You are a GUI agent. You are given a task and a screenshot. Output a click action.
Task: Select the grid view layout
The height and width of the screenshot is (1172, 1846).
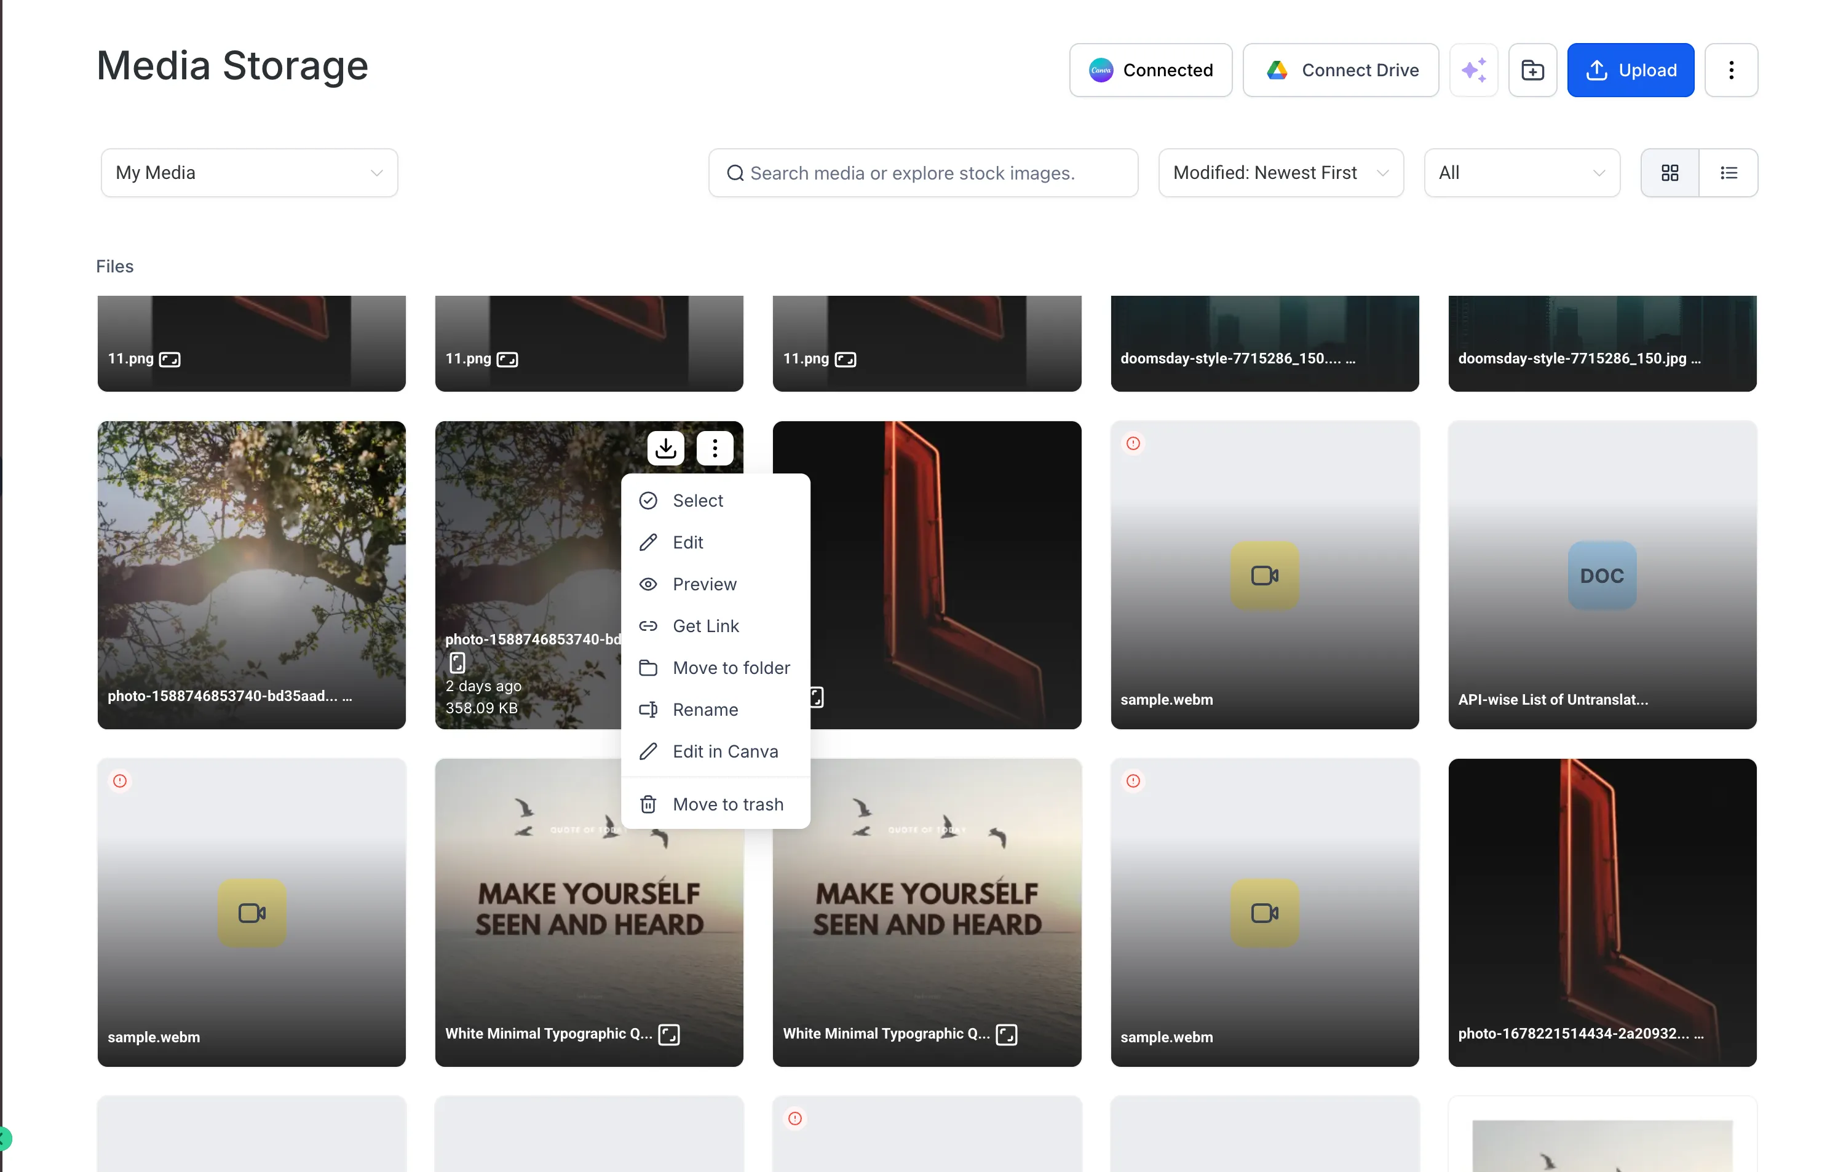(x=1670, y=172)
